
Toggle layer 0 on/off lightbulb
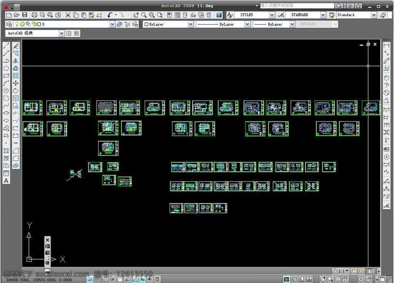pos(17,24)
